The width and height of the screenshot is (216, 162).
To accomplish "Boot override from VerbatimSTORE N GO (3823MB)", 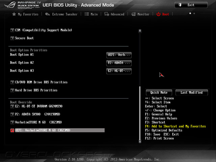I will click(x=38, y=122).
